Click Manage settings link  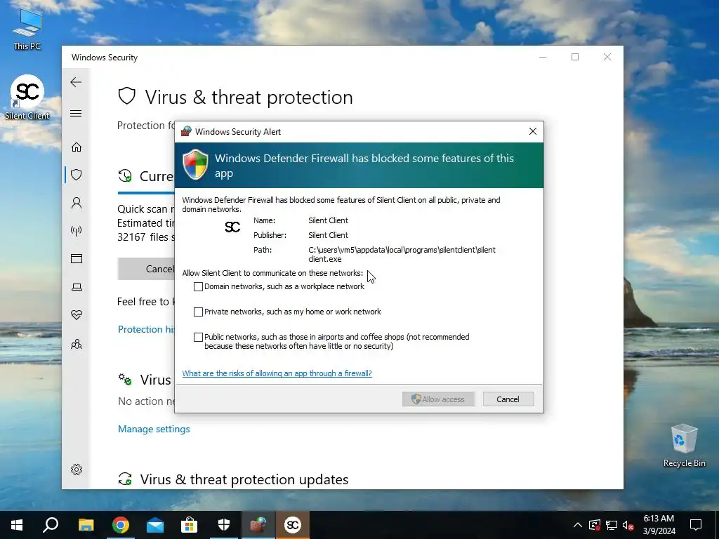154,429
